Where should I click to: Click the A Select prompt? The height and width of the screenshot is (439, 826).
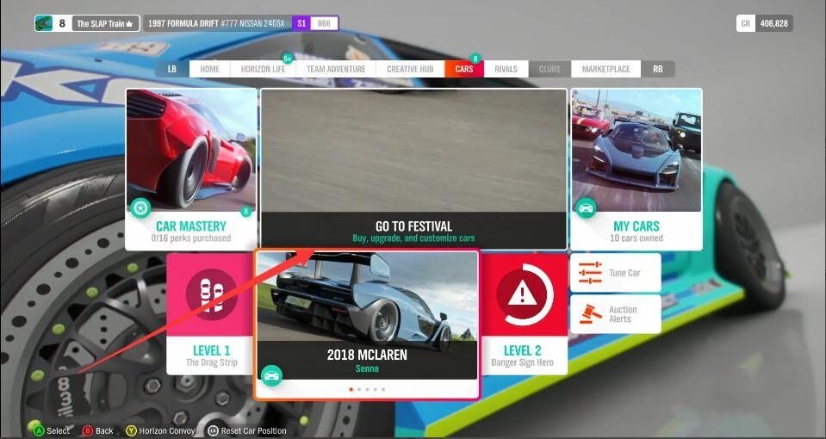click(x=52, y=430)
